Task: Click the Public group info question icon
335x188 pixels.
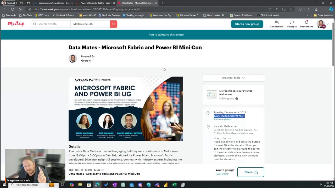Action: pyautogui.click(x=237, y=99)
